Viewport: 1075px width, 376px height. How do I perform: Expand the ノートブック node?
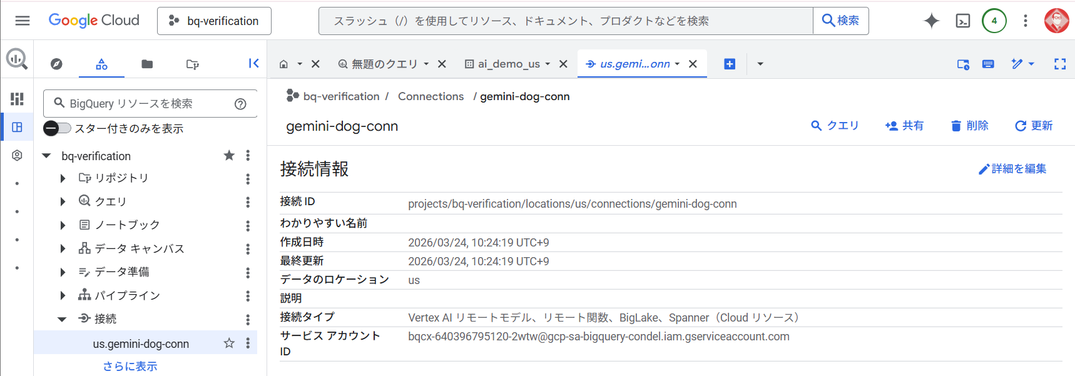click(x=63, y=225)
